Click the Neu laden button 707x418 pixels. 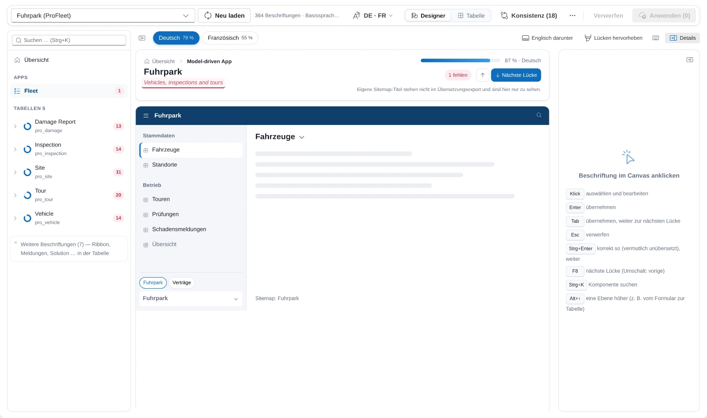[x=224, y=15]
